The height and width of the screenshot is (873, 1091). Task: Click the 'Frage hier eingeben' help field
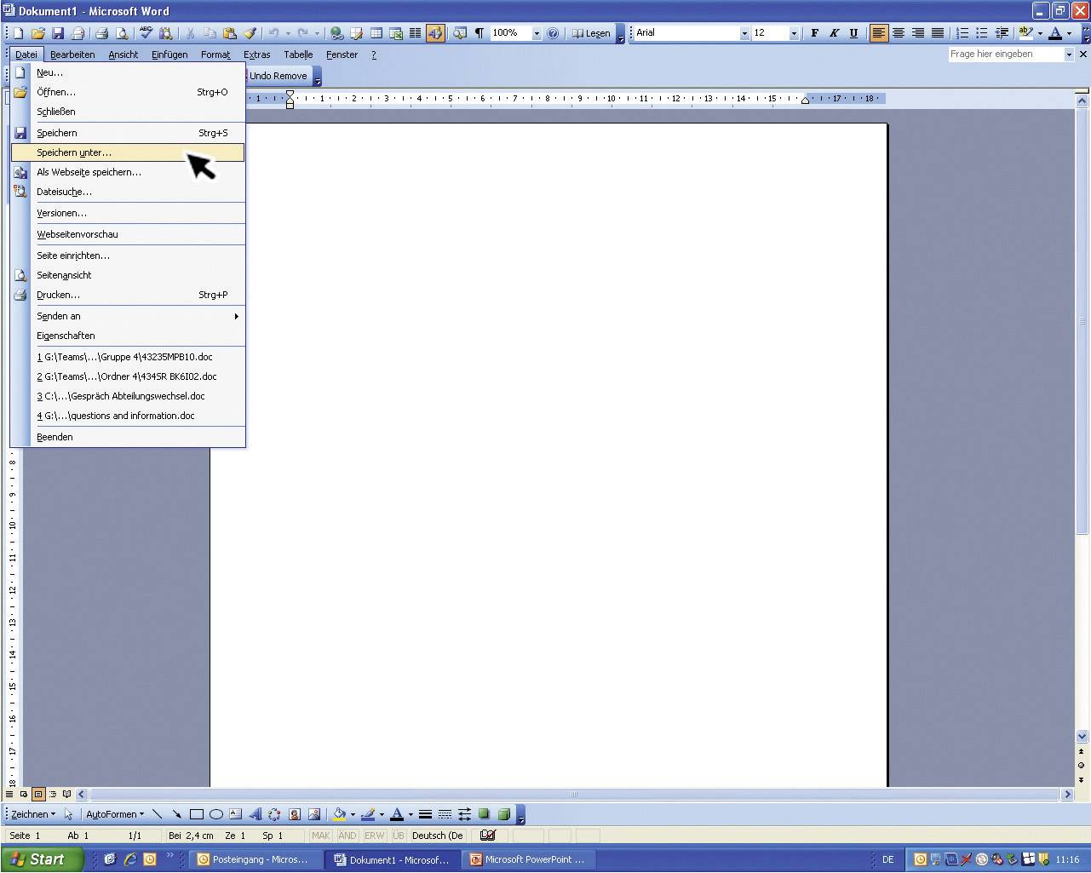click(1005, 54)
